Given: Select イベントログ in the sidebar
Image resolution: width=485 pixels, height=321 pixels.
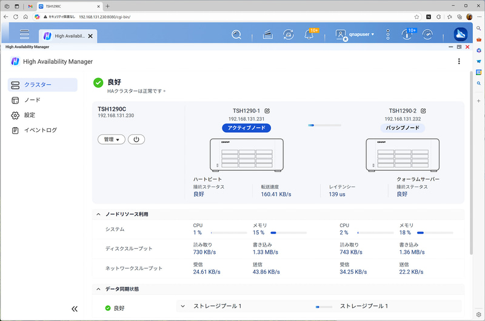Looking at the screenshot, I should click(42, 130).
